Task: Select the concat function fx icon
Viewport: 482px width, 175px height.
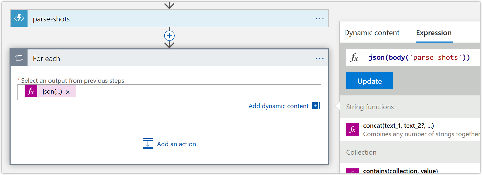Action: [352, 129]
